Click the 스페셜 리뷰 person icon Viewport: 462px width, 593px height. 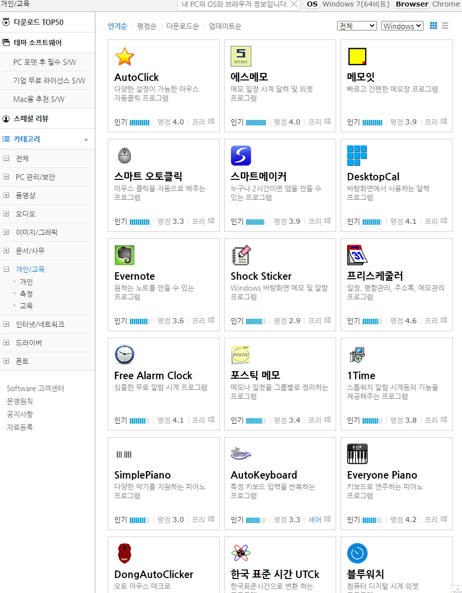click(6, 119)
